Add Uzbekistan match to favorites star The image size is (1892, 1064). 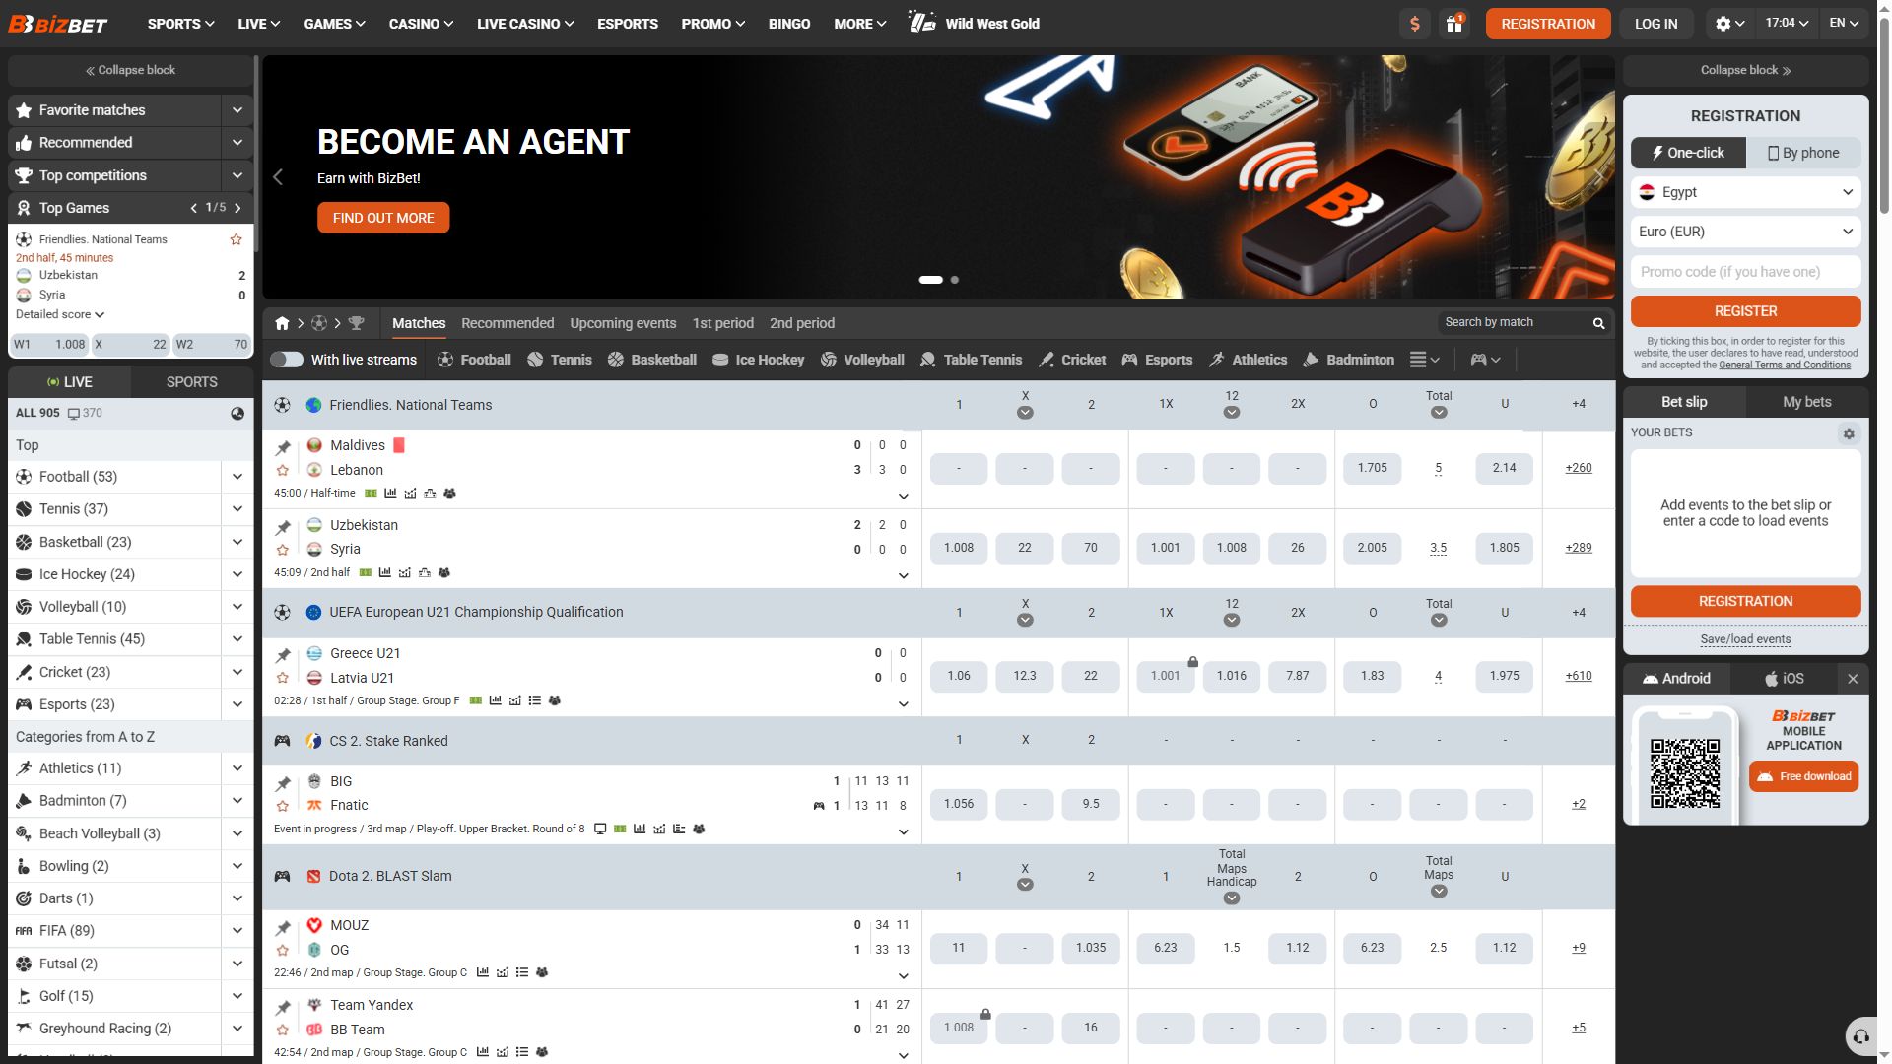[283, 550]
